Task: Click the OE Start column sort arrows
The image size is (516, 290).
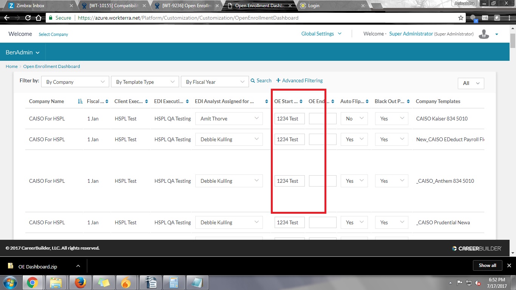Action: pos(301,102)
